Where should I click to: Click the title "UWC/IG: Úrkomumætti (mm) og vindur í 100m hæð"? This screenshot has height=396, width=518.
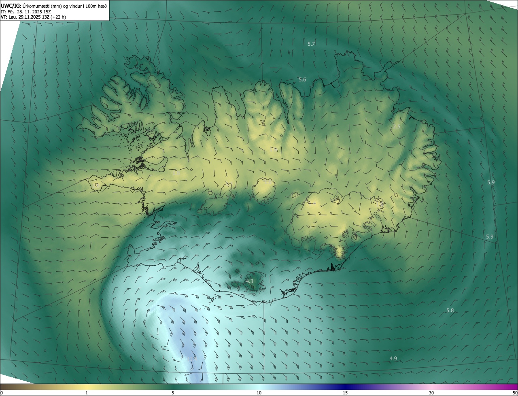(54, 6)
